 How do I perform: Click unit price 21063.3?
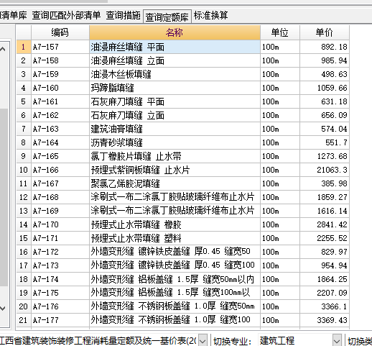[332, 170]
